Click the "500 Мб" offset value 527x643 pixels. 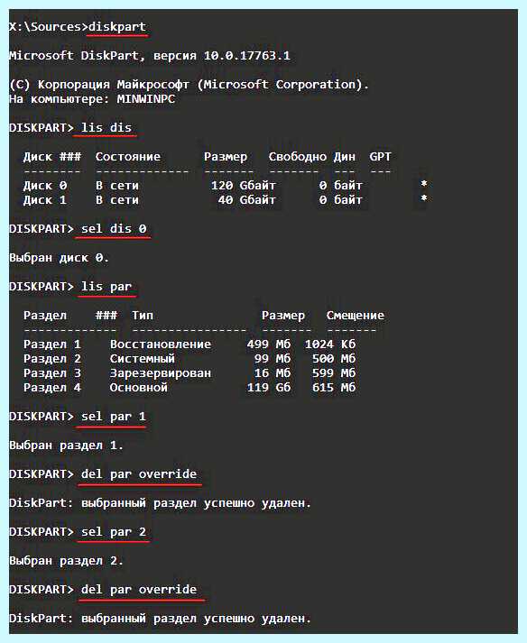pos(334,358)
